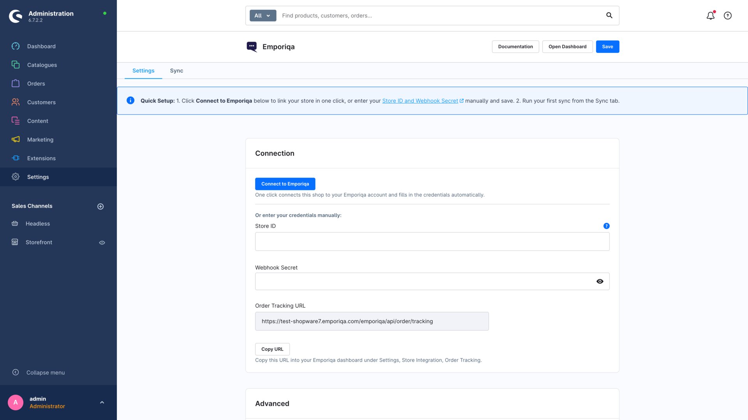Click the Shopware logo icon
The width and height of the screenshot is (748, 420).
coord(16,16)
